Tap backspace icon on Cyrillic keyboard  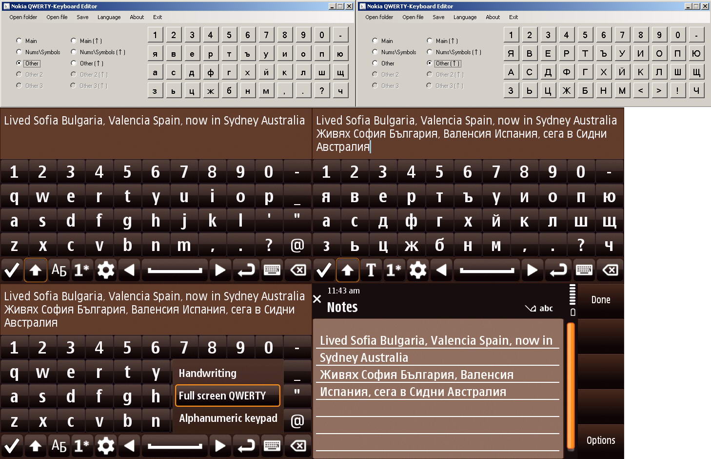tap(610, 270)
